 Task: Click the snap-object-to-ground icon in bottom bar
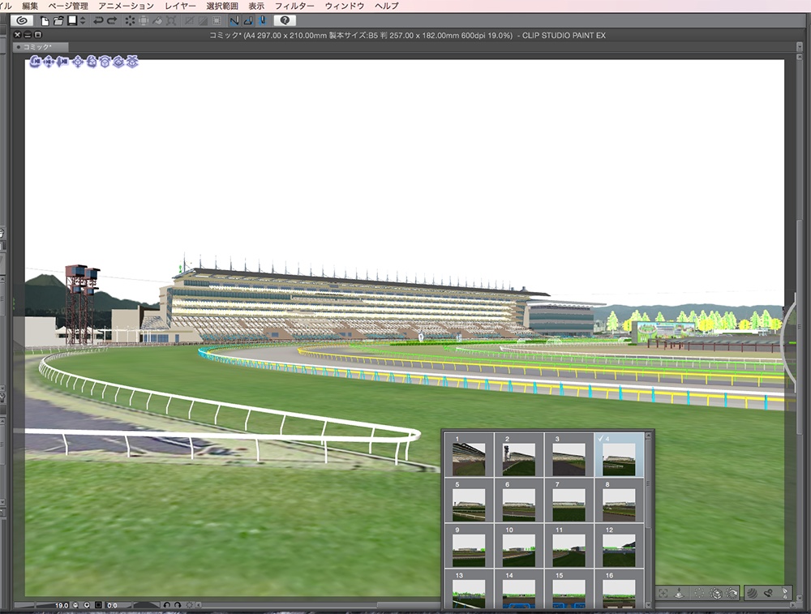pyautogui.click(x=679, y=595)
